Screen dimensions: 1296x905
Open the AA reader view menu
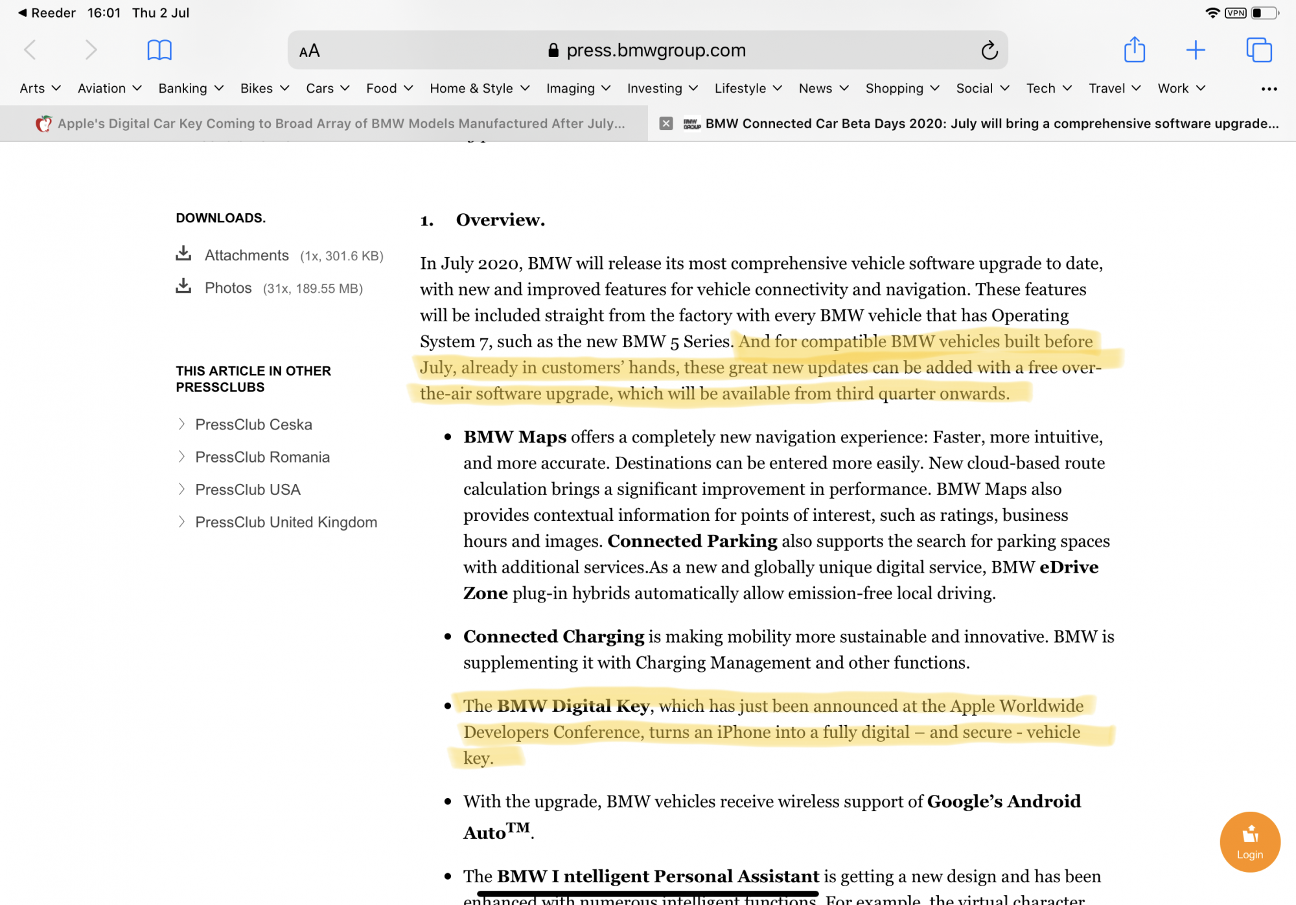click(x=310, y=51)
